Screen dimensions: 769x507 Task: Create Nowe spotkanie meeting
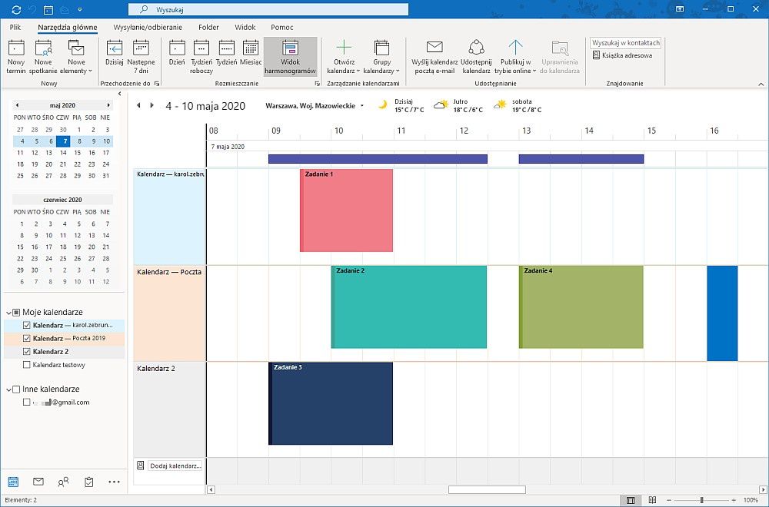[x=43, y=57]
